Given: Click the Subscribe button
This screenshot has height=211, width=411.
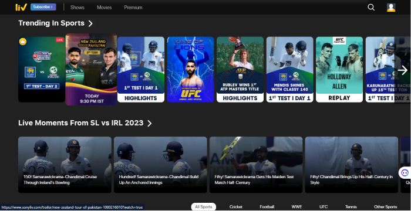Looking at the screenshot, I should click(x=43, y=7).
